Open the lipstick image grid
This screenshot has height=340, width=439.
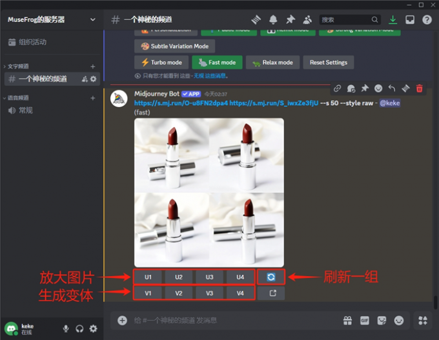209,192
